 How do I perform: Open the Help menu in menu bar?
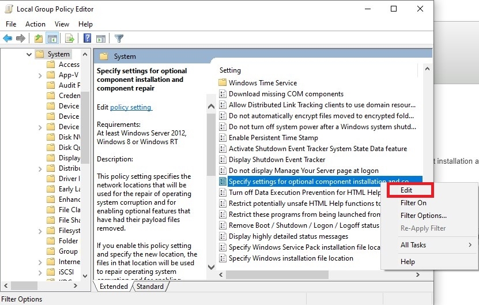[85, 24]
